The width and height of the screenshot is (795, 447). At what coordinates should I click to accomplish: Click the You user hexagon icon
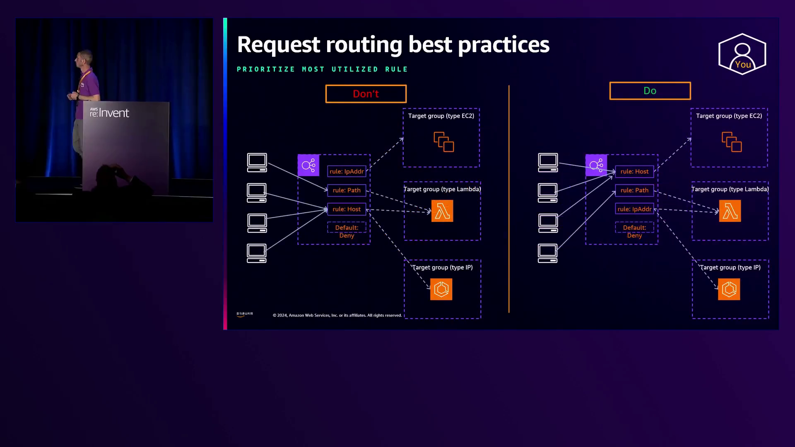[x=742, y=54]
